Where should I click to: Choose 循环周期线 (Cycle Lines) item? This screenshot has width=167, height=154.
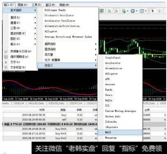(20, 57)
